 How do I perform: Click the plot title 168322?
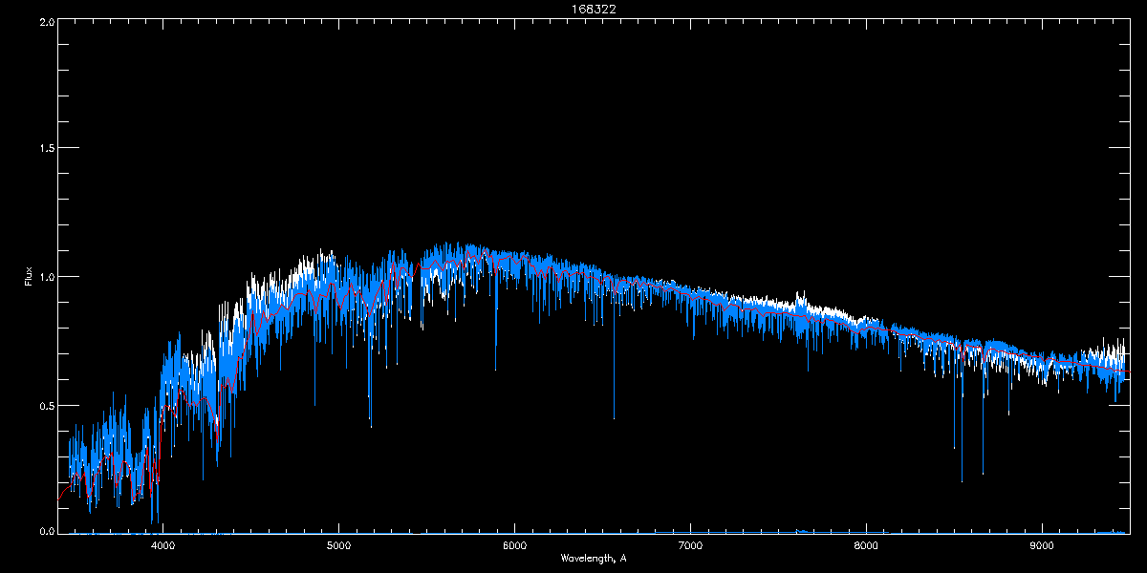click(573, 9)
